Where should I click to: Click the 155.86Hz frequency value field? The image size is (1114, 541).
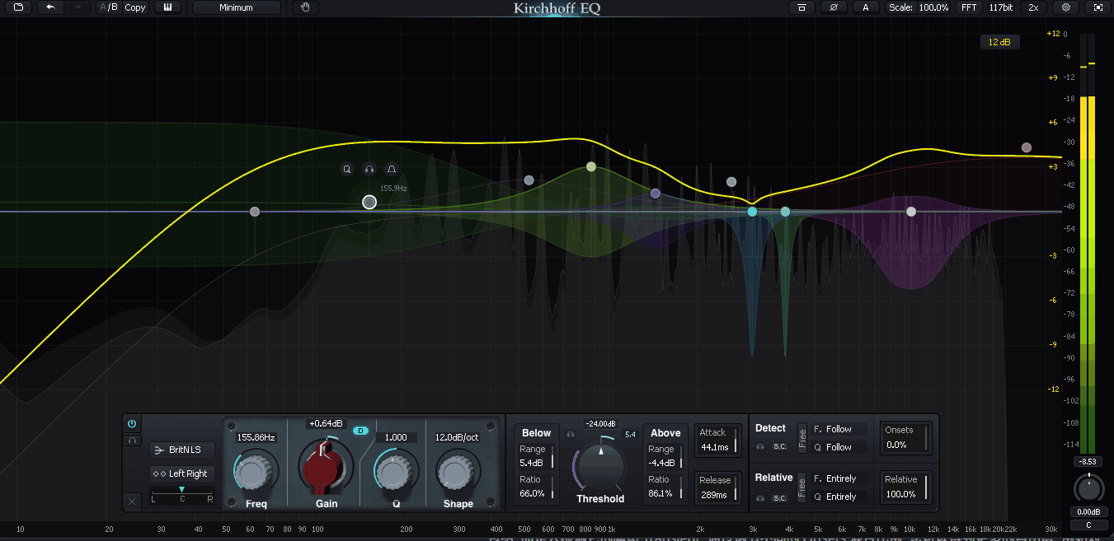(255, 437)
